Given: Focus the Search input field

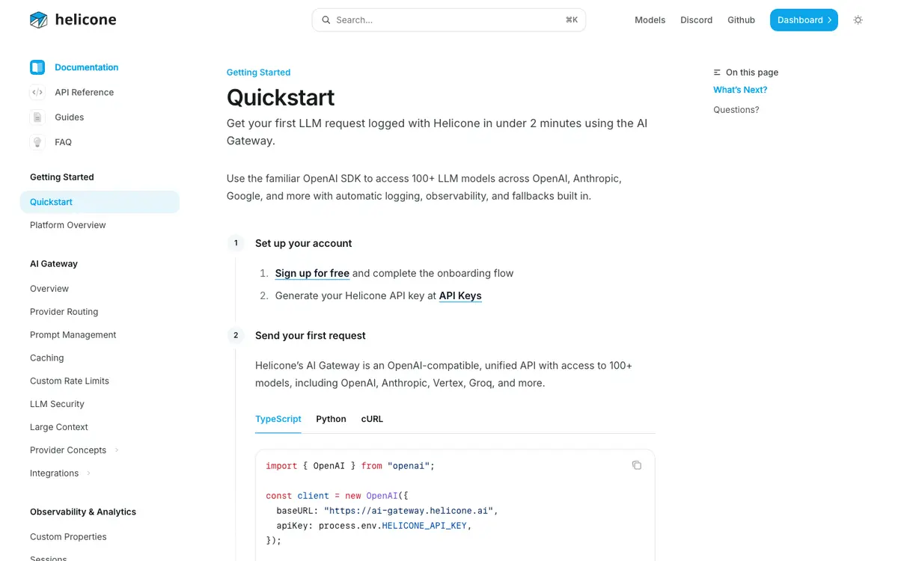Looking at the screenshot, I should [x=449, y=20].
